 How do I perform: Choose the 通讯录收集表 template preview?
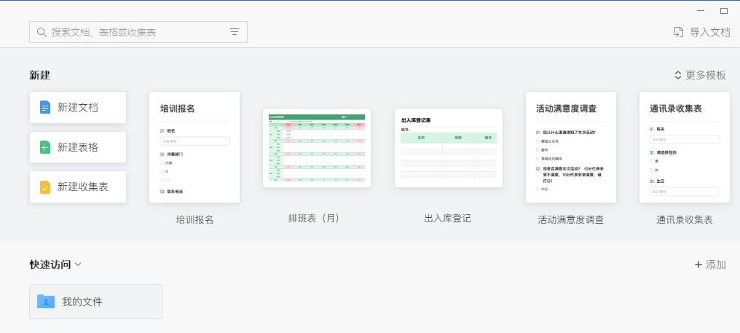[x=684, y=147]
